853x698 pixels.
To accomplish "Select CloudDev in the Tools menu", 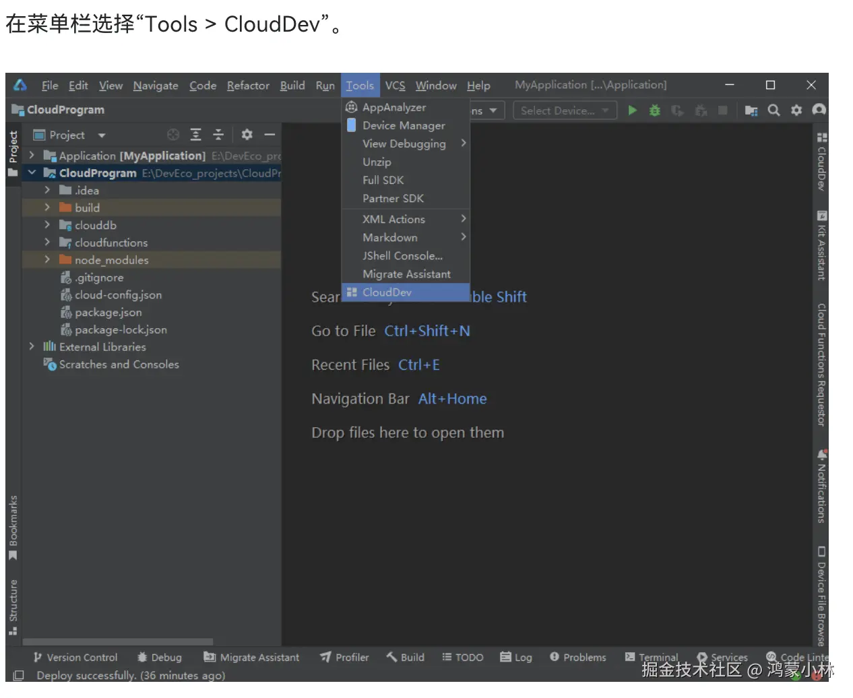I will coord(406,292).
